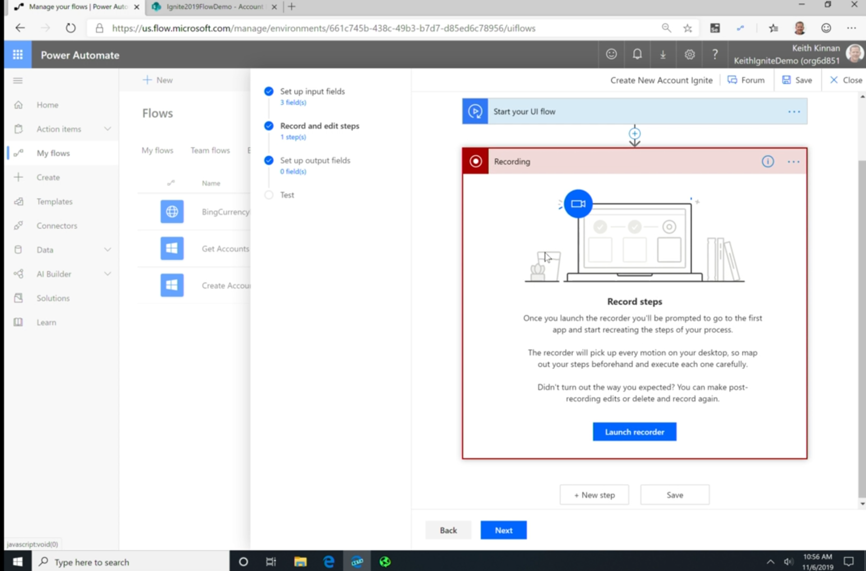Open more options for Start your UI flow
Screen dimensions: 866x571
click(794, 111)
